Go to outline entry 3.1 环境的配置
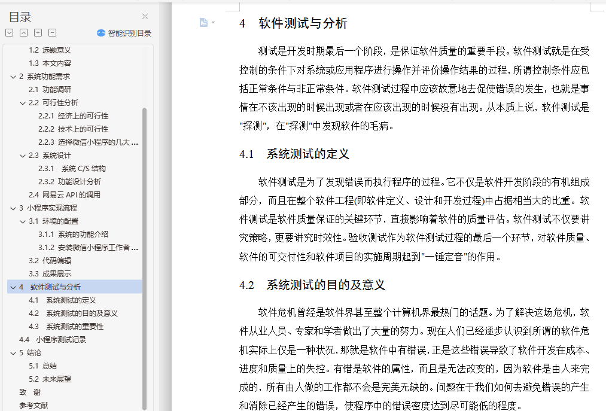Screen dimensions: 606x411 tap(53, 221)
